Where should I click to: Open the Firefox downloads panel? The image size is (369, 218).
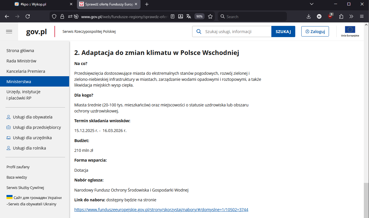coord(309,16)
